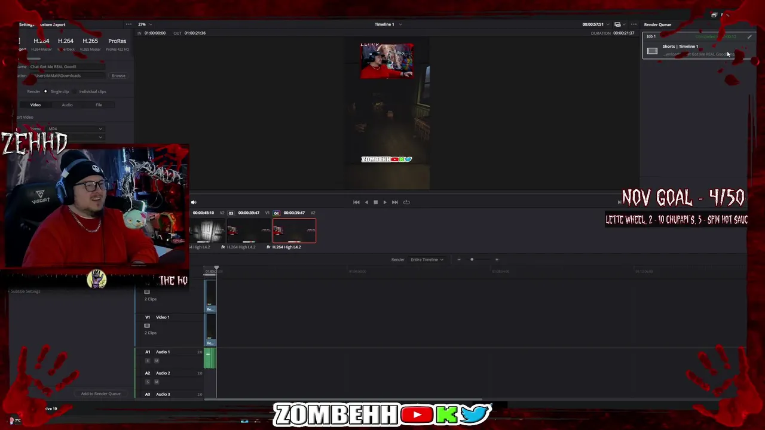
Task: Open viewer three-dot options near timecode
Action: (634, 24)
